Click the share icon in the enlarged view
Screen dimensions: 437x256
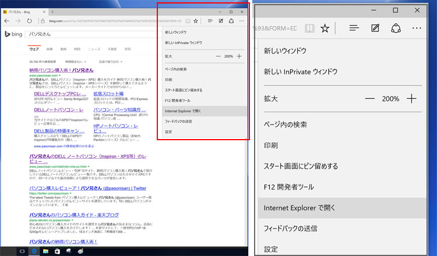tap(396, 28)
